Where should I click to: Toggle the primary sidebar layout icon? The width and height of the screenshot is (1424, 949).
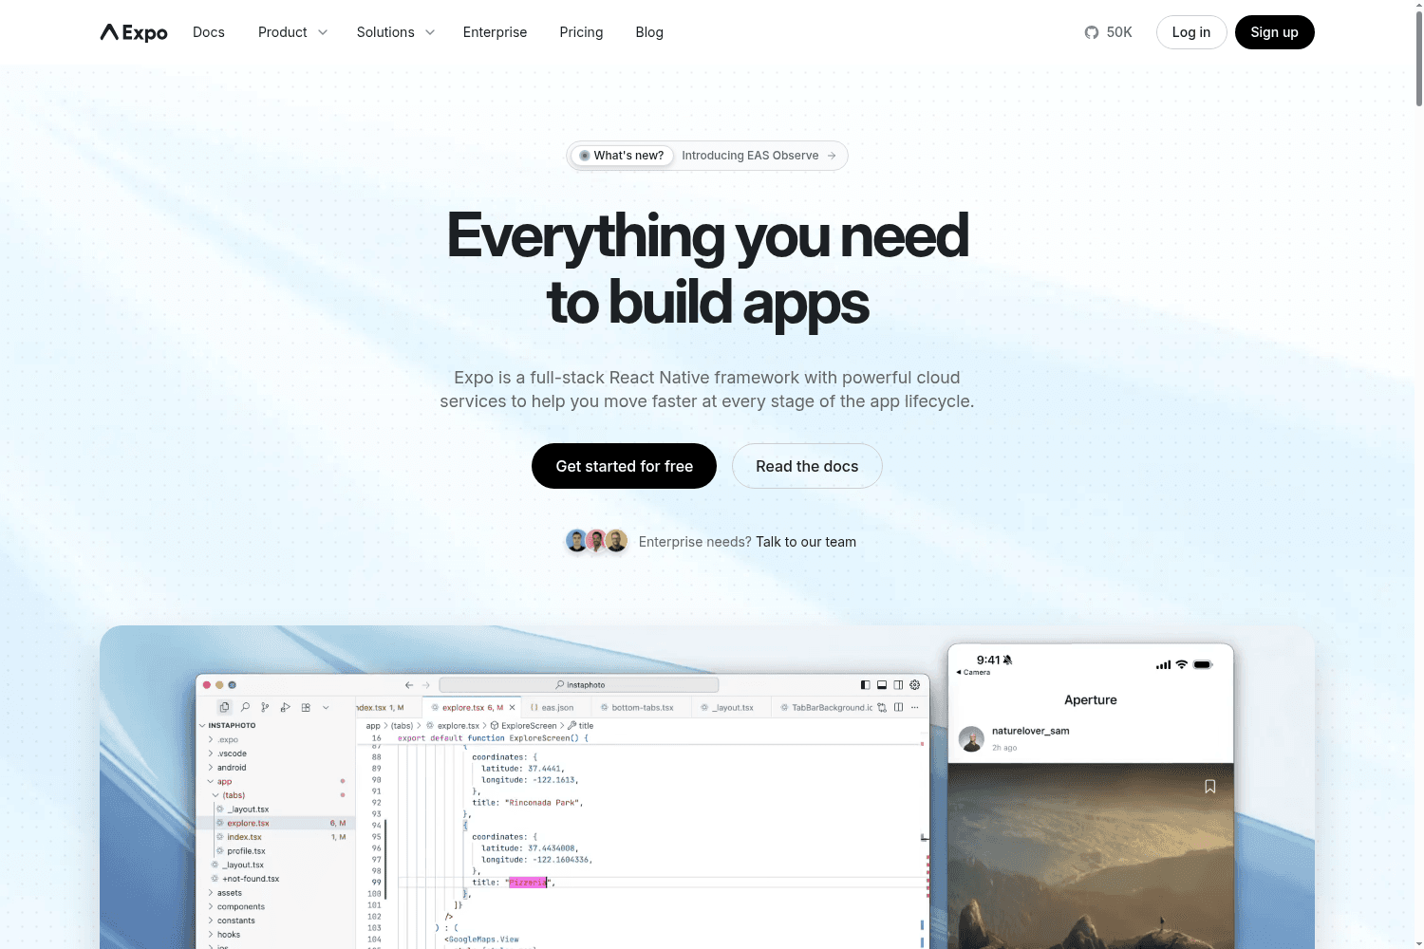pyautogui.click(x=865, y=684)
